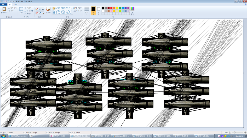Viewport: 247px width, 138px height.
Task: Select the Fill with color bucket tool
Action: tap(40, 9)
